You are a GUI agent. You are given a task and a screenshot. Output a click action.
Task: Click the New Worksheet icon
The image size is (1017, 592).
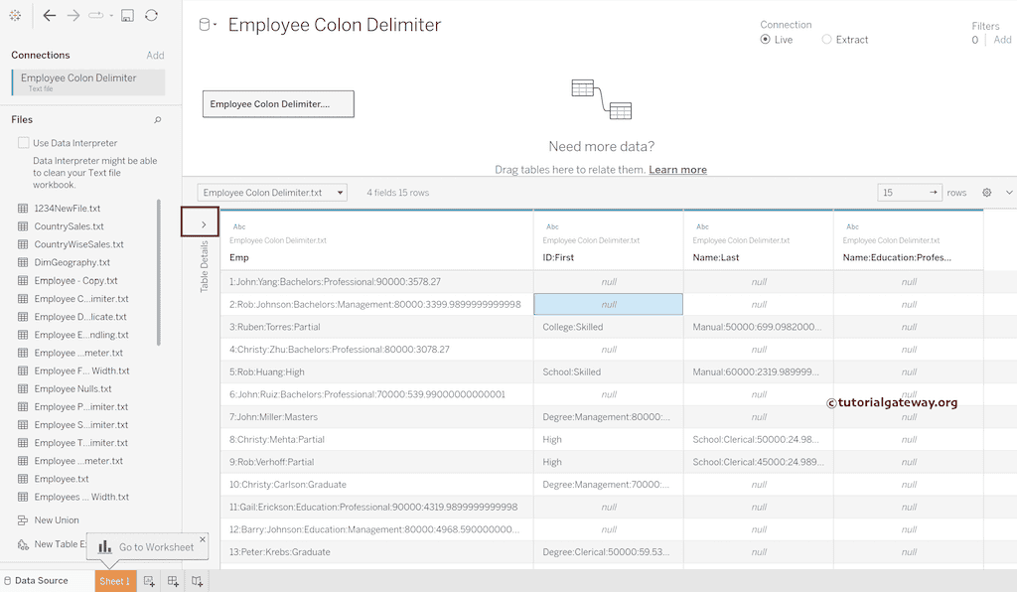[x=148, y=580]
